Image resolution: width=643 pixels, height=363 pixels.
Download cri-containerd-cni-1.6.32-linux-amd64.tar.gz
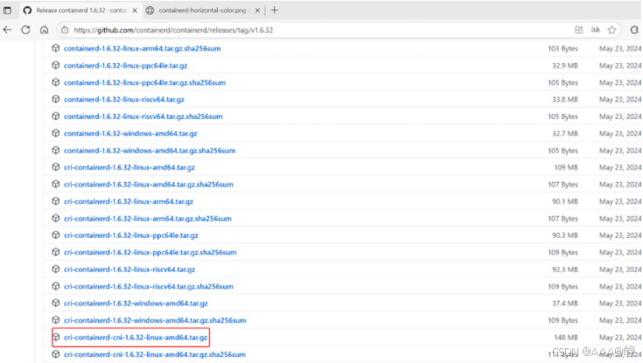[136, 338]
